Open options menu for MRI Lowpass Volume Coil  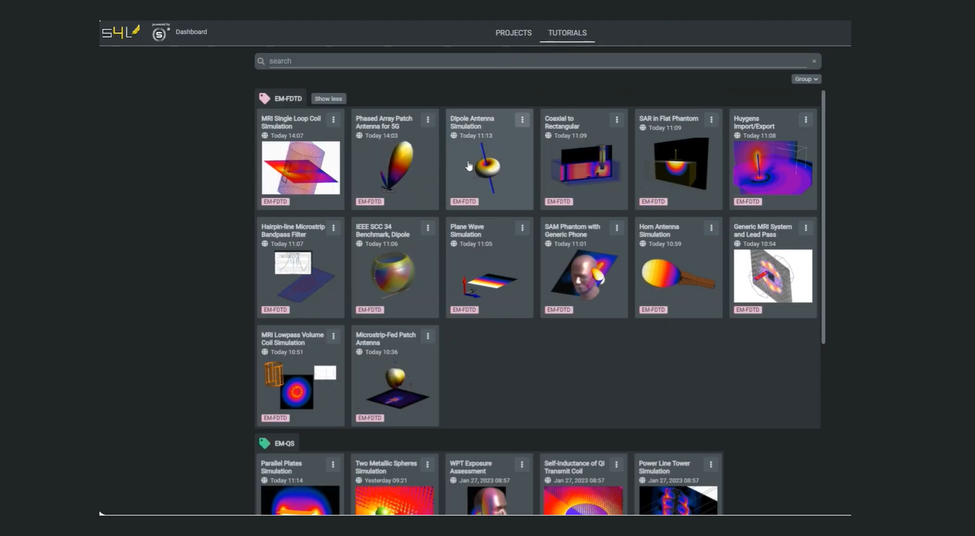tap(333, 336)
